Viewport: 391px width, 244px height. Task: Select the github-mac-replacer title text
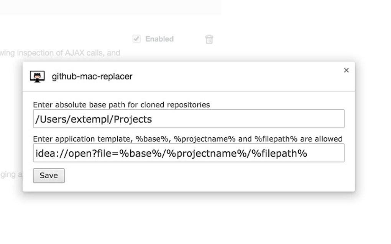tap(92, 76)
